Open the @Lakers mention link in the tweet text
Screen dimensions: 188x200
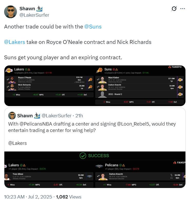(x=15, y=42)
